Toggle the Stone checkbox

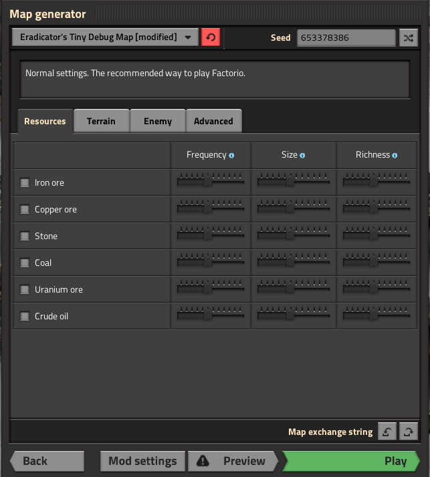pyautogui.click(x=25, y=236)
